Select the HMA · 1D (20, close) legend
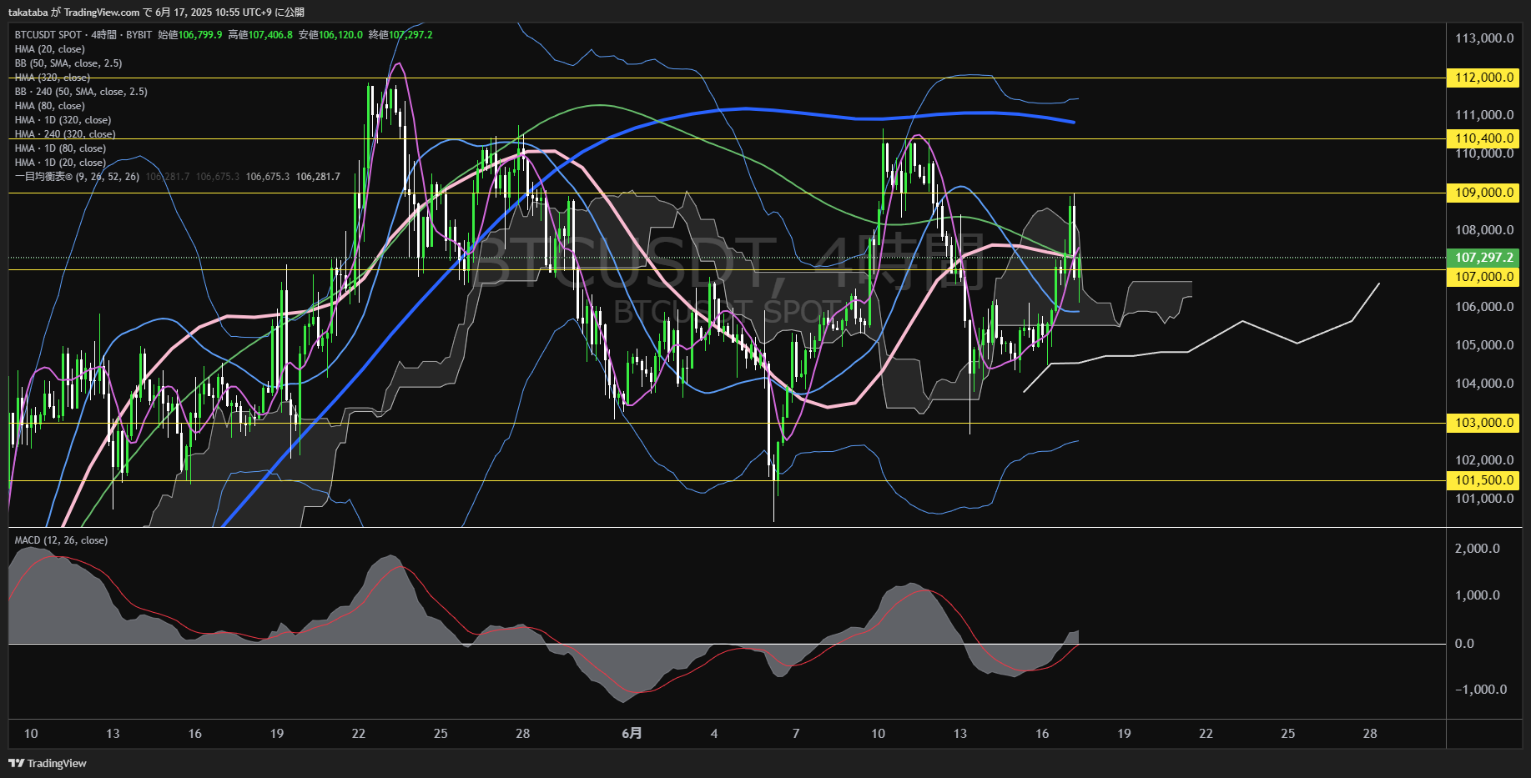The height and width of the screenshot is (778, 1531). point(60,163)
